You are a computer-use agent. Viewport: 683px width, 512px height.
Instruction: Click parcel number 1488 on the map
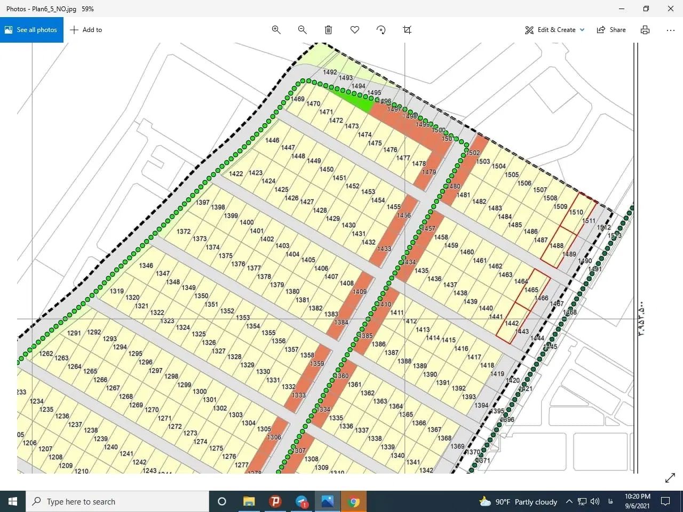coord(557,246)
